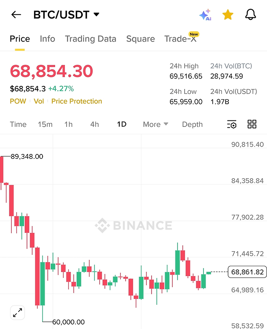Expand chart to fullscreen

coord(17,312)
